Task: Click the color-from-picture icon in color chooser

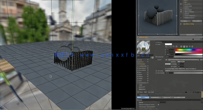Action: tap(176, 46)
